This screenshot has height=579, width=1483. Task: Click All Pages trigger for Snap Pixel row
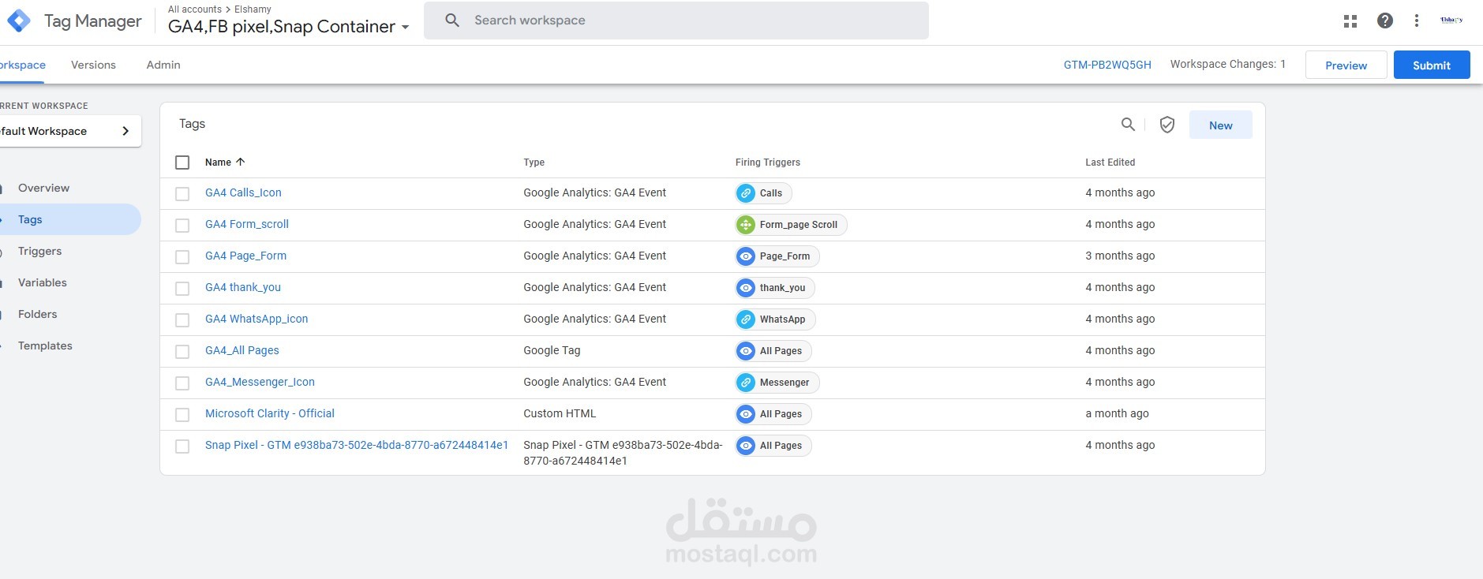pos(773,446)
